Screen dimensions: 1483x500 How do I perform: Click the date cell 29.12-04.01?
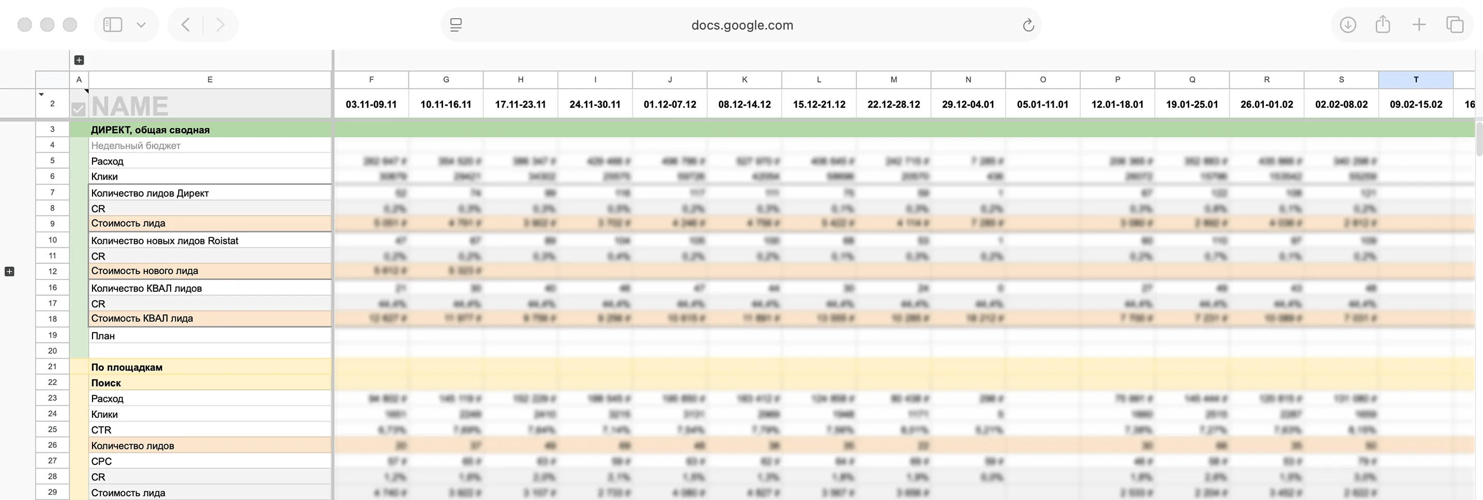(968, 104)
